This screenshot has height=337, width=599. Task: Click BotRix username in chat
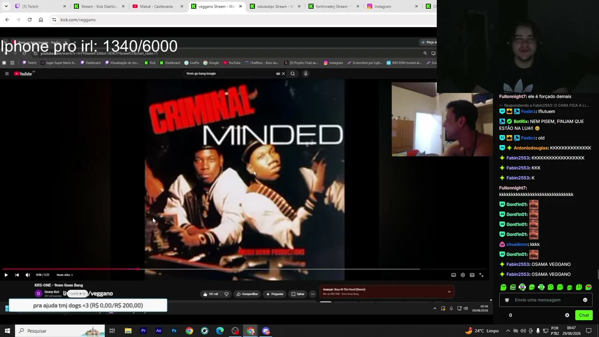(520, 122)
